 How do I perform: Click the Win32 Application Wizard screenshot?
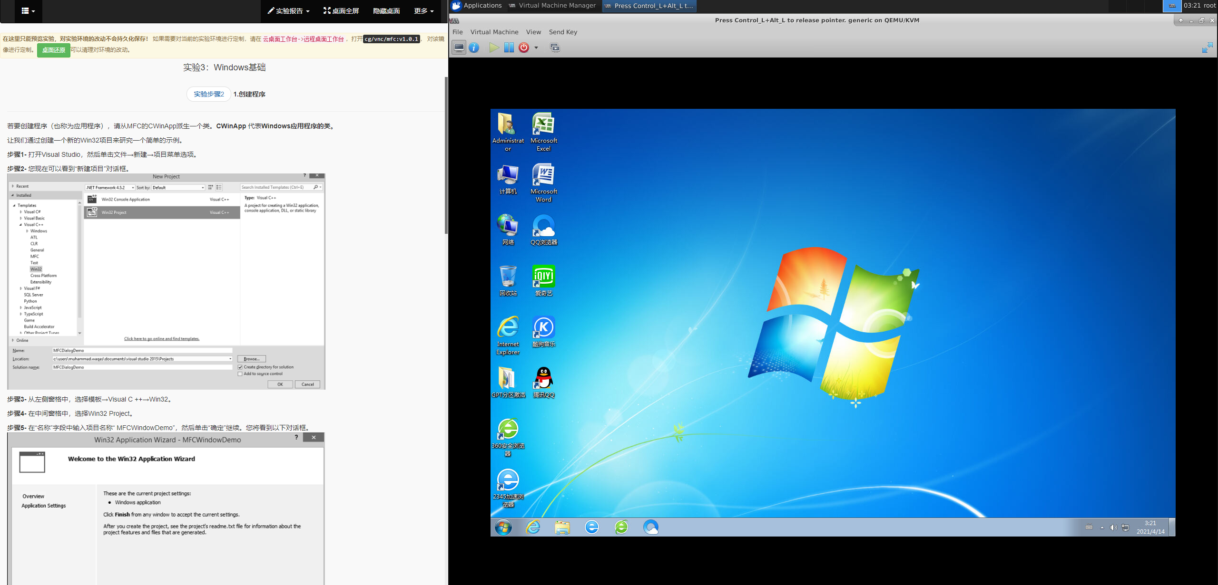166,508
